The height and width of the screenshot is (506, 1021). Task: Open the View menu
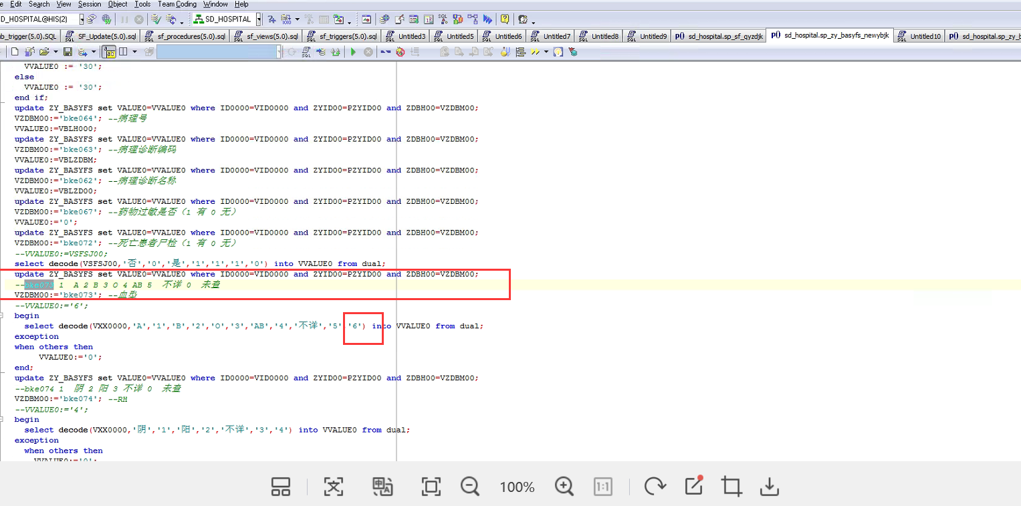point(64,4)
